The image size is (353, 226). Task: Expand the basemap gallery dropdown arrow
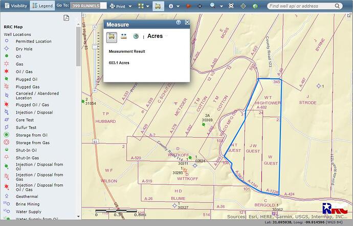tap(148, 7)
